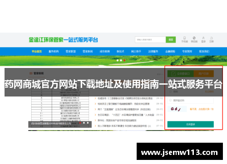Viewport: 227px width, 164px height.
Task: Open the 权威发布 news headline
Action: click(x=125, y=98)
